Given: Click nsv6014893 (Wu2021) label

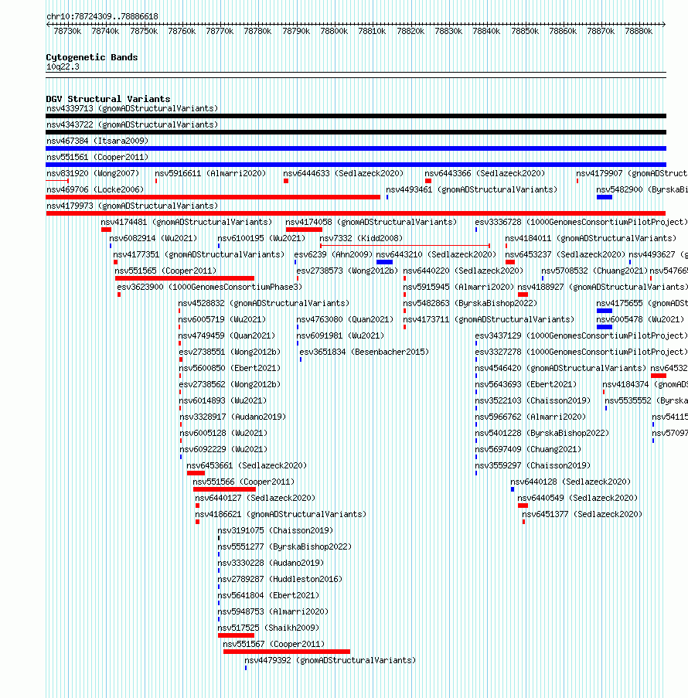Looking at the screenshot, I should tap(223, 401).
